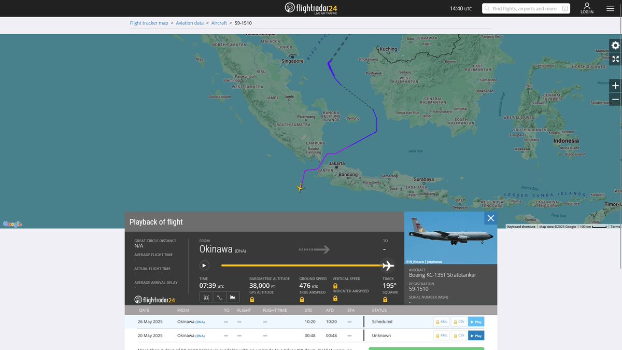Zoom in on the map
Screen dimensions: 622x350
click(x=615, y=86)
